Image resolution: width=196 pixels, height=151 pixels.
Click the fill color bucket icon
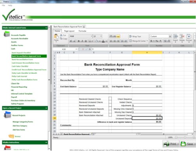click(x=96, y=41)
